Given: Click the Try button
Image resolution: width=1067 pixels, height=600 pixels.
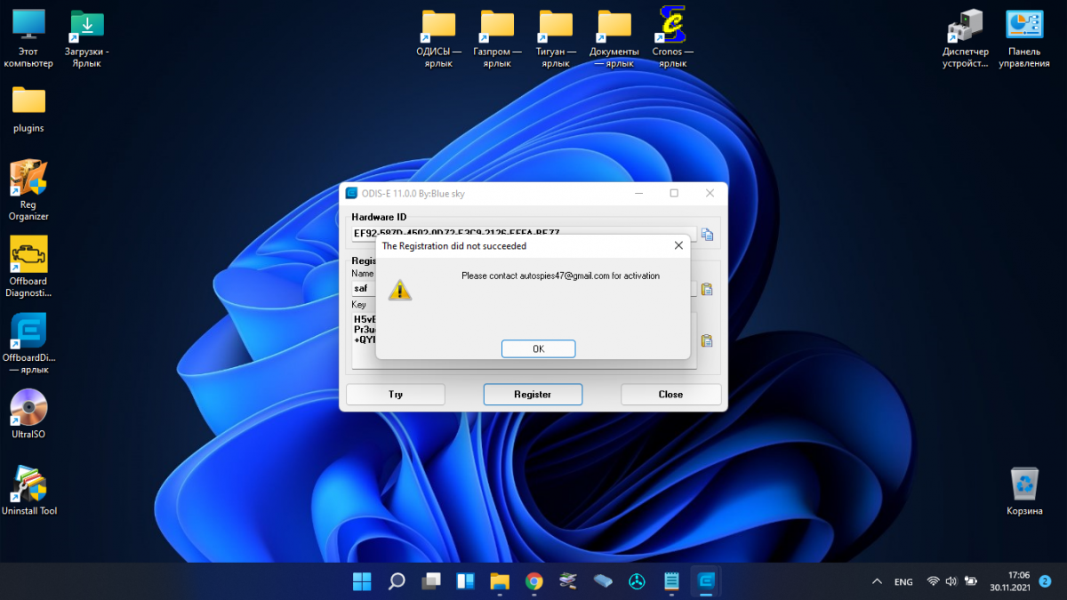Looking at the screenshot, I should [x=396, y=394].
